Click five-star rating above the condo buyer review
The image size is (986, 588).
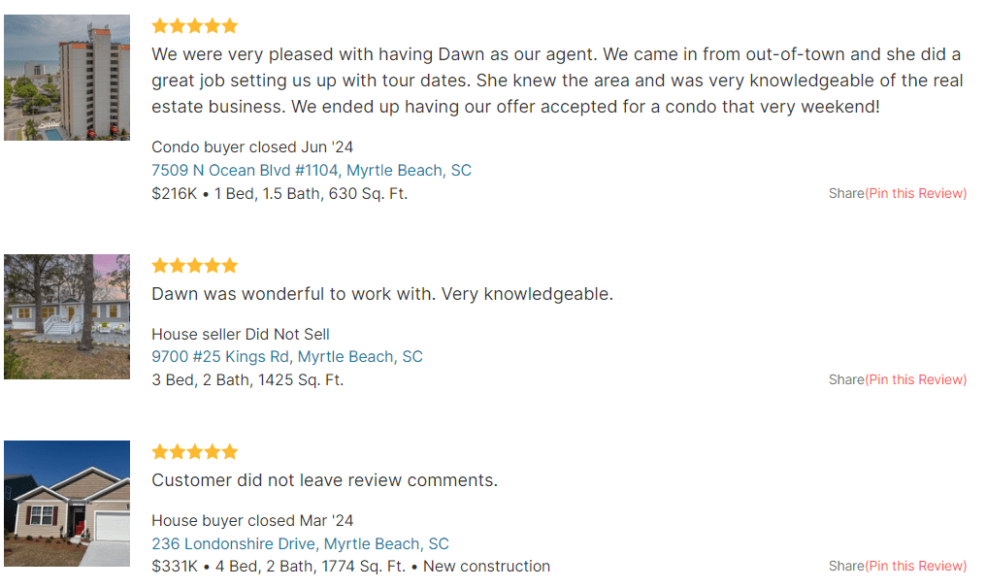click(194, 26)
